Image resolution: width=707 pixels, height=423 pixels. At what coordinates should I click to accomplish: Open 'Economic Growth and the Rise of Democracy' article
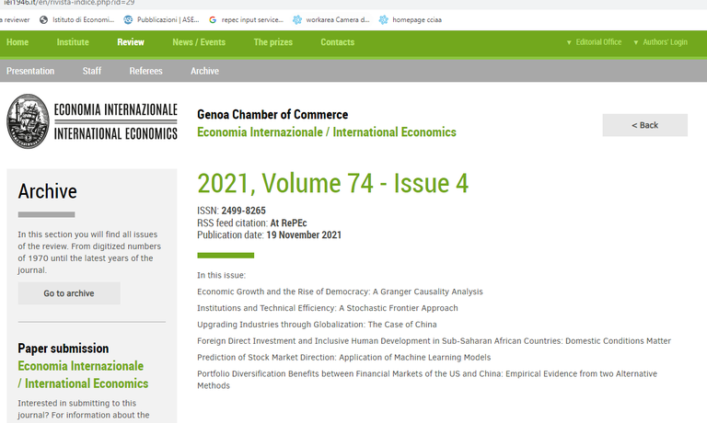tap(340, 292)
